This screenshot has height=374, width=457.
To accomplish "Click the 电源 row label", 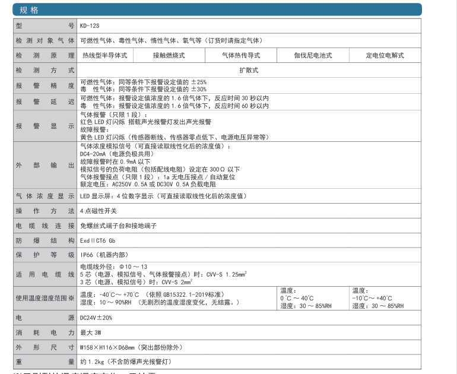I will 45,318.
